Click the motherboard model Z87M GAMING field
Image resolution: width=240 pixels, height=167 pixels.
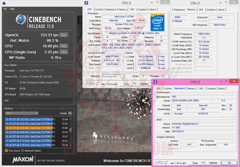[191, 101]
